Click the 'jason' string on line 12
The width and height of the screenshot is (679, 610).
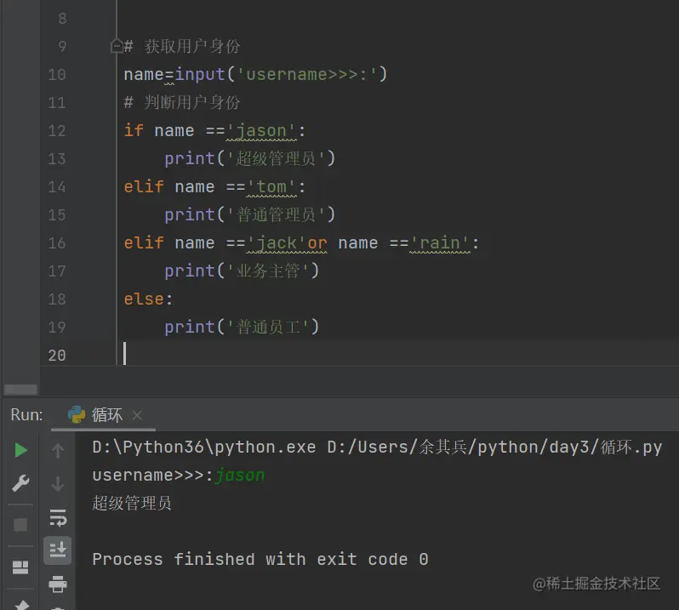(261, 131)
